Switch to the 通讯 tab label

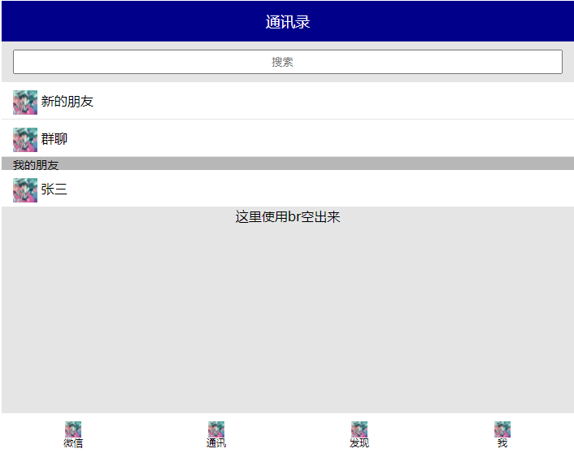click(216, 442)
